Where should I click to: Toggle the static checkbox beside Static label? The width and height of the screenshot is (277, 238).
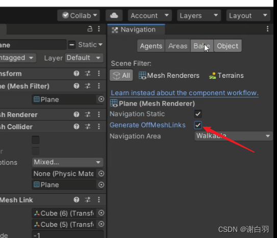click(72, 45)
